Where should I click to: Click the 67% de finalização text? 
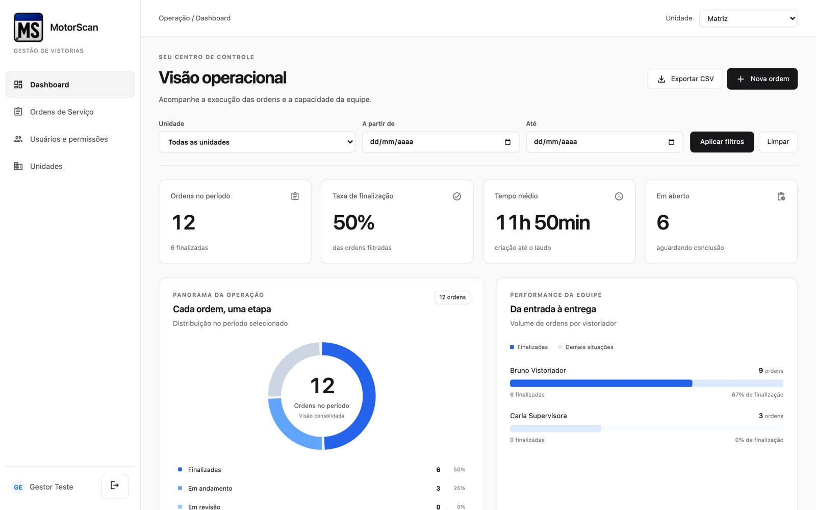tap(757, 395)
